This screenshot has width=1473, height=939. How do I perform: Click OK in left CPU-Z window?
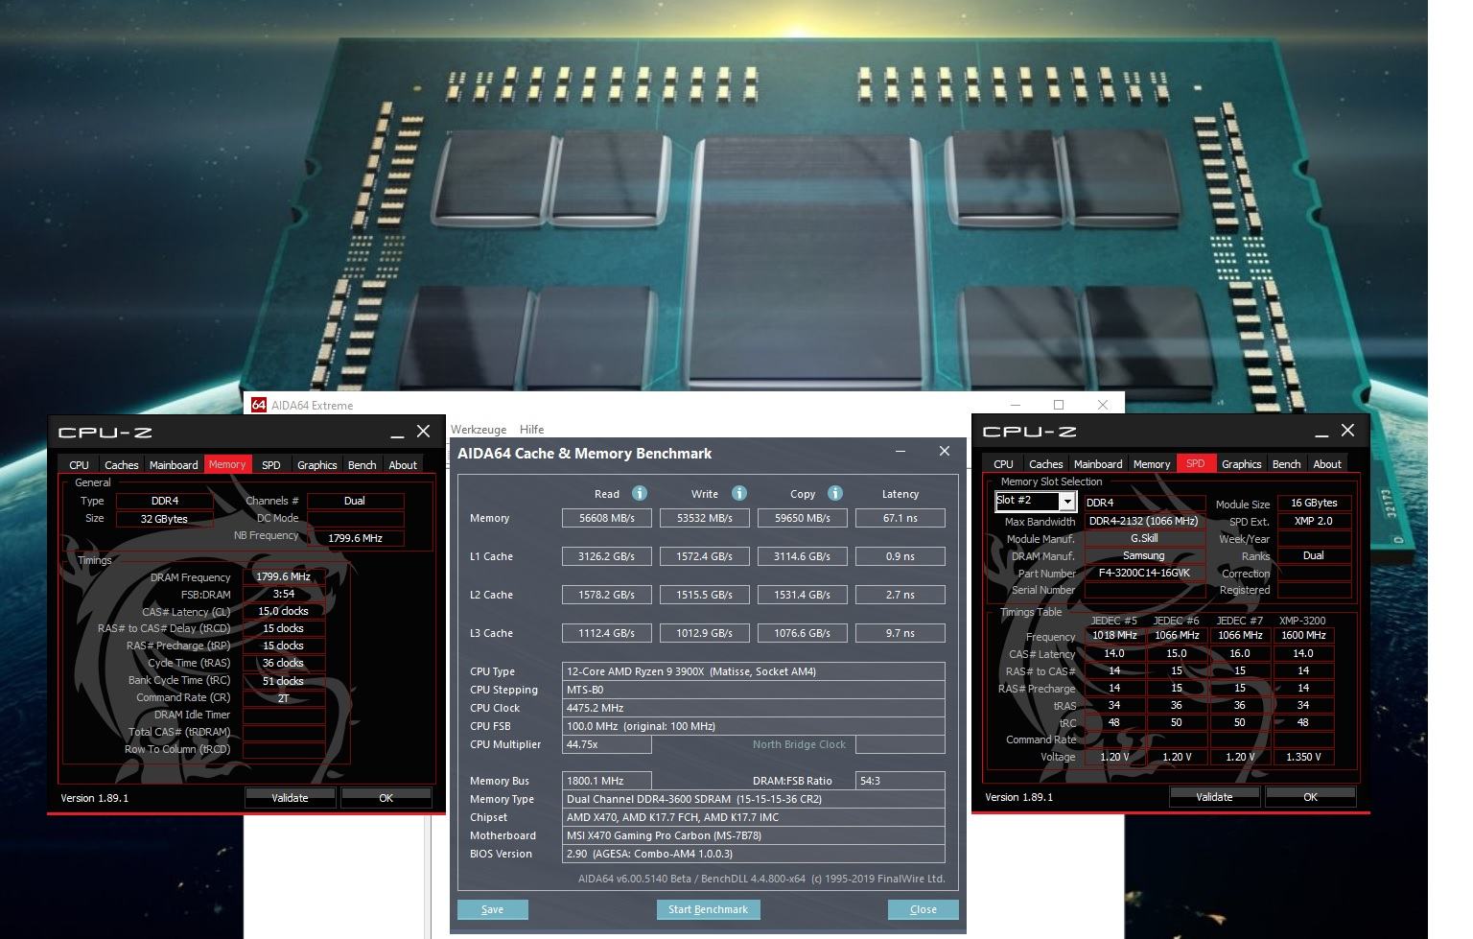coord(386,797)
